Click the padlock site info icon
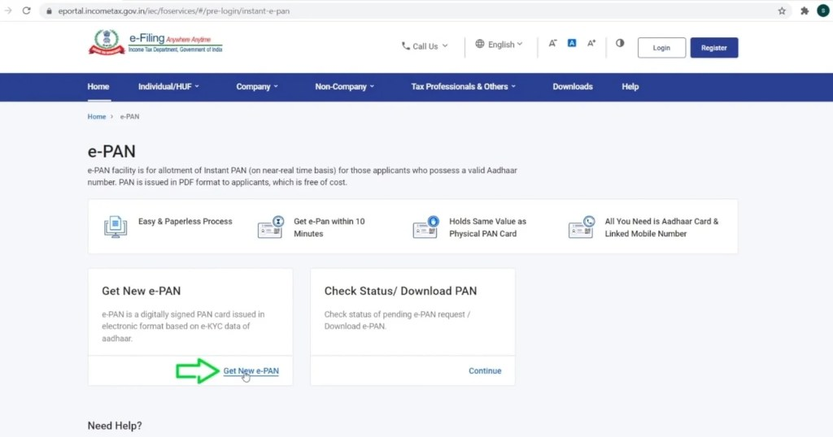 (49, 11)
